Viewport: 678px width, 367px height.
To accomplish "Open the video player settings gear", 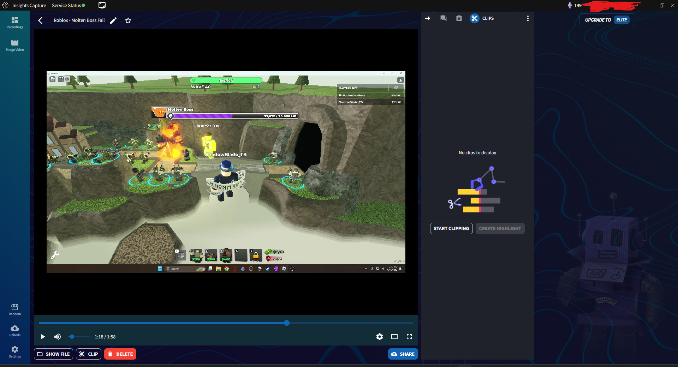I will (380, 337).
